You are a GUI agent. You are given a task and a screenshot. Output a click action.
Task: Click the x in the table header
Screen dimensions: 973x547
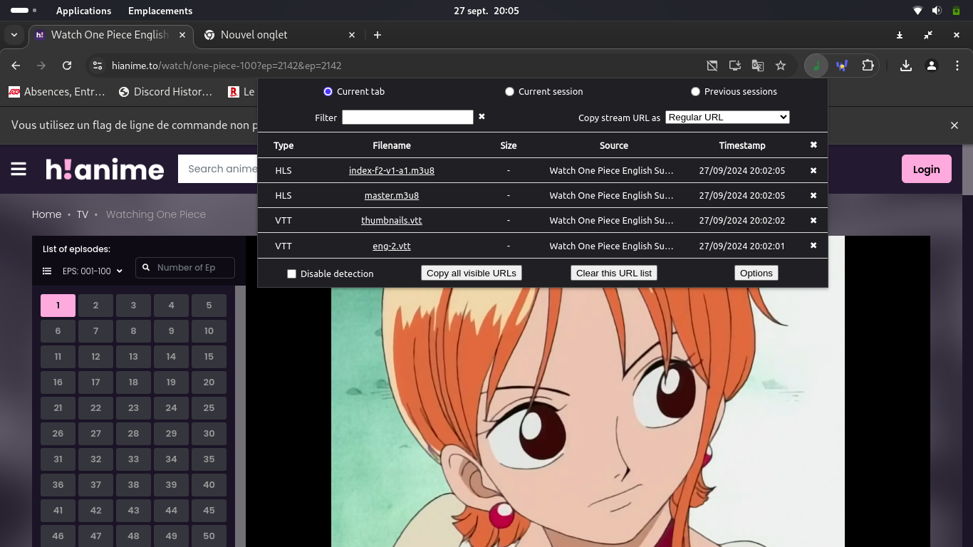tap(813, 145)
